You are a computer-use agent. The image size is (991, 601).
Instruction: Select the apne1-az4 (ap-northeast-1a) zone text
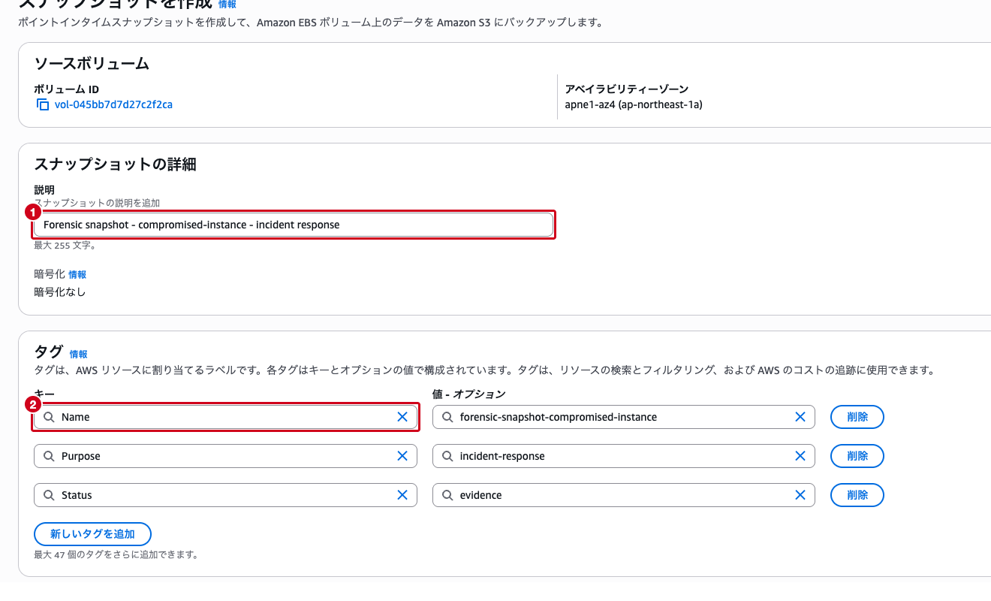point(634,104)
